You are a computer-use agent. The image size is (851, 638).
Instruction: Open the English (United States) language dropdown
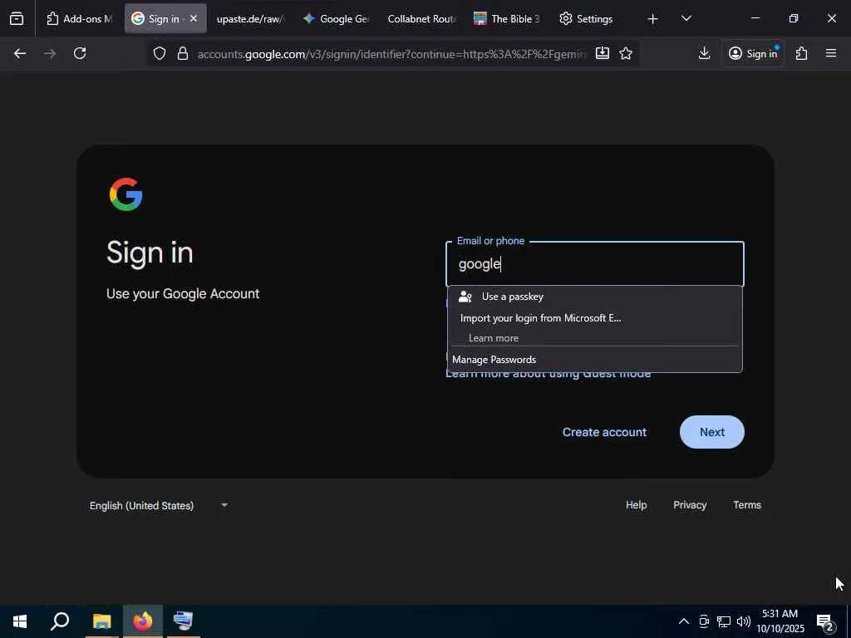[x=159, y=506]
